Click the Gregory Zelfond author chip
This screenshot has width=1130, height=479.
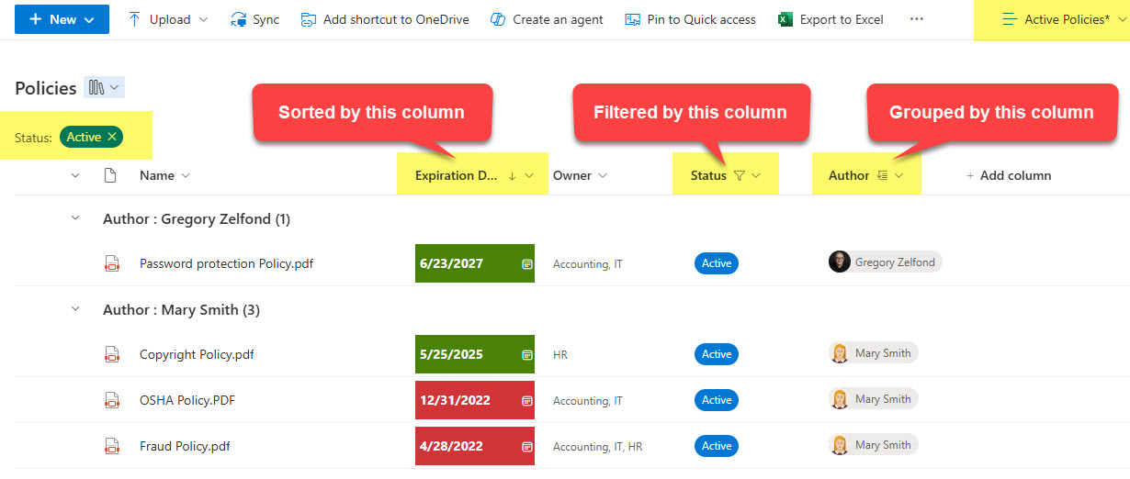(885, 262)
